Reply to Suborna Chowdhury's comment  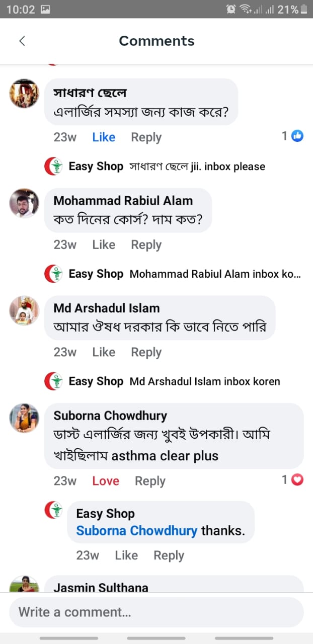[150, 481]
